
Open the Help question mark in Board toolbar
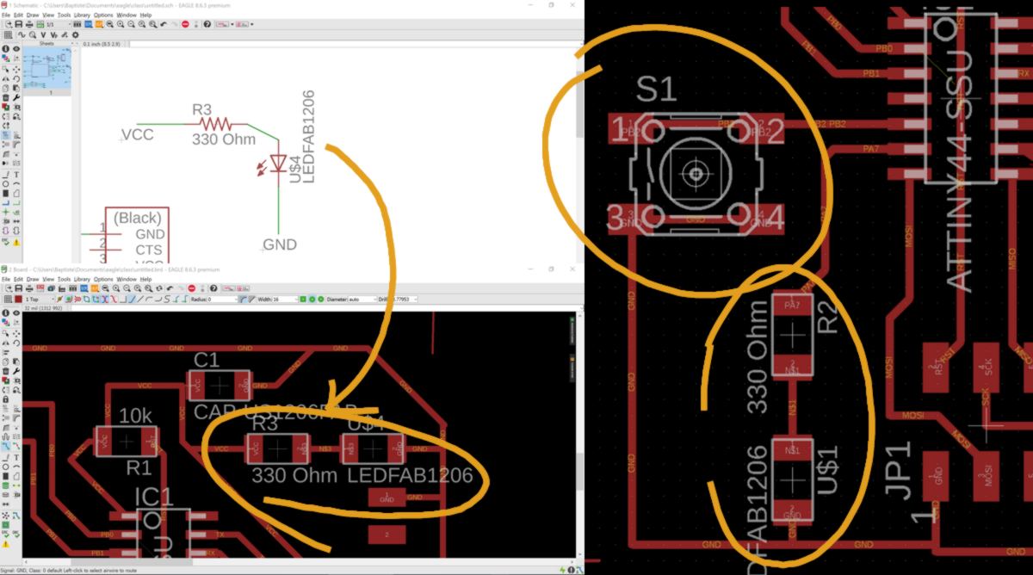(213, 288)
